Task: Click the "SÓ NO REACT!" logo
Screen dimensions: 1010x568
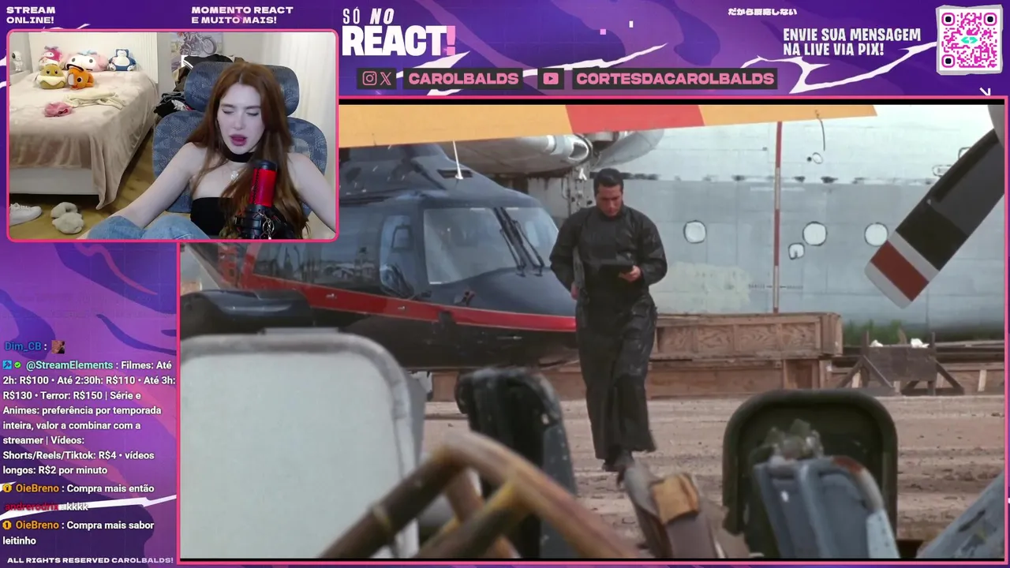Action: point(398,32)
